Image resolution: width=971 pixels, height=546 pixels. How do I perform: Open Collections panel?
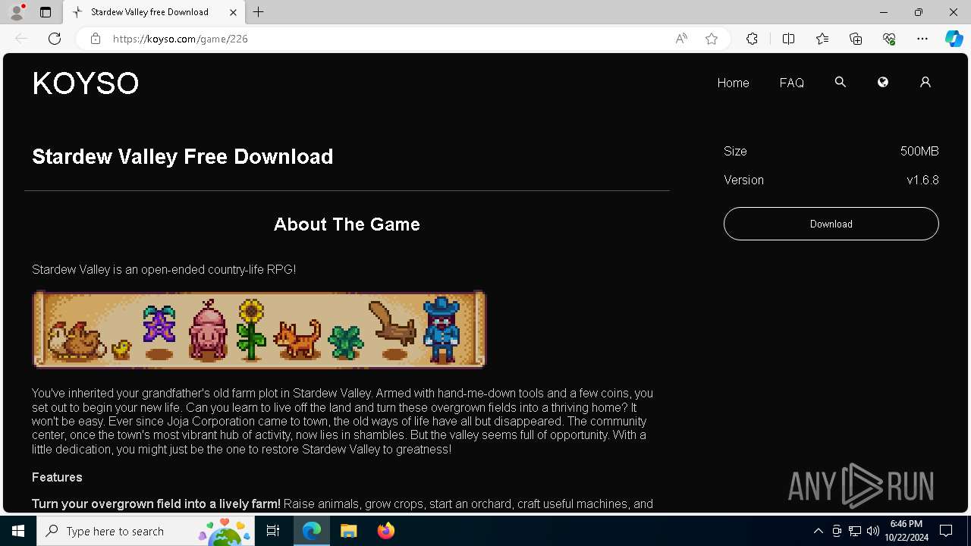[x=856, y=39]
